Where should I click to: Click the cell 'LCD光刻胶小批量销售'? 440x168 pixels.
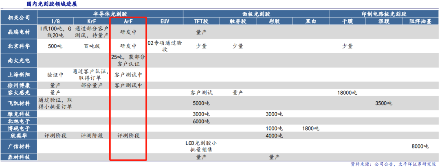coord(202,146)
